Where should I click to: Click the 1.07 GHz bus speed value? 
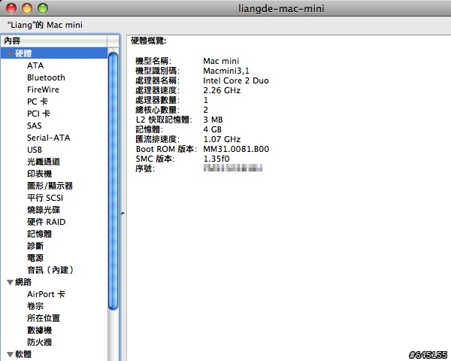click(x=222, y=139)
